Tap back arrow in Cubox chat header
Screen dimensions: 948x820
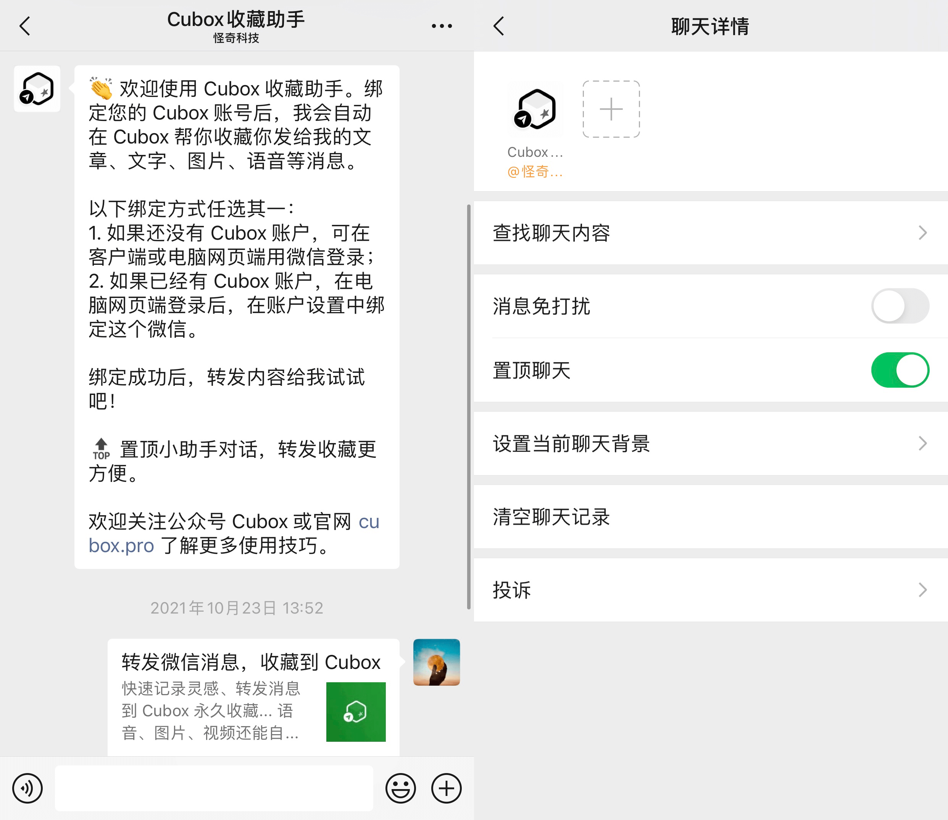(x=25, y=26)
